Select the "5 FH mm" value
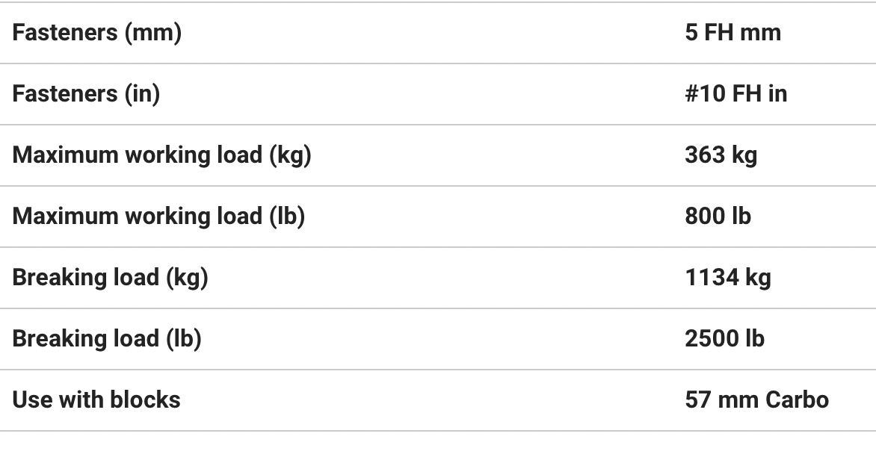Image resolution: width=876 pixels, height=454 pixels. 732,33
